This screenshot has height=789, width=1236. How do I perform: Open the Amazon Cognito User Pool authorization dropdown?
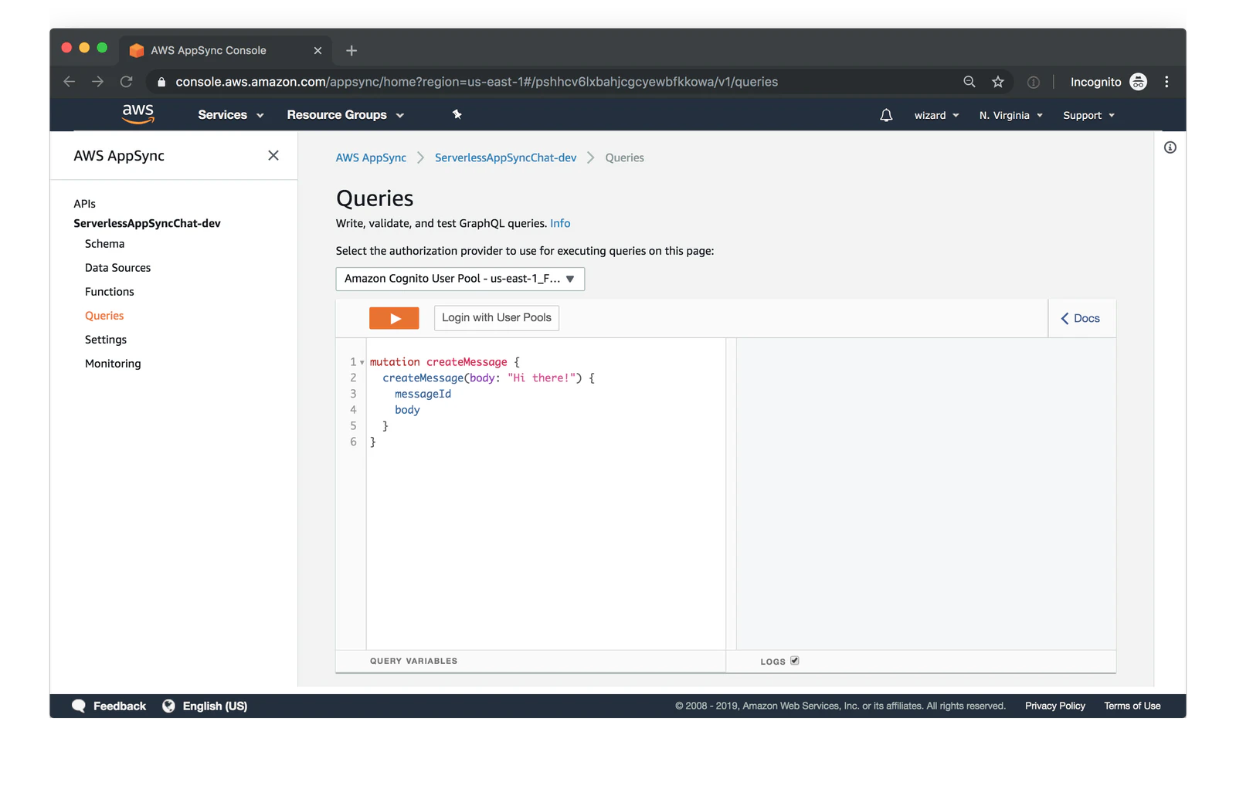(x=459, y=279)
